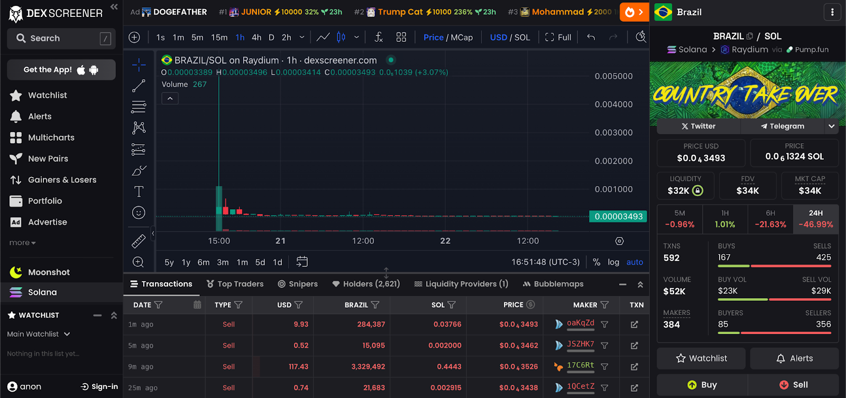Add Brazil to Watchlist
This screenshot has height=398, width=846.
[701, 358]
